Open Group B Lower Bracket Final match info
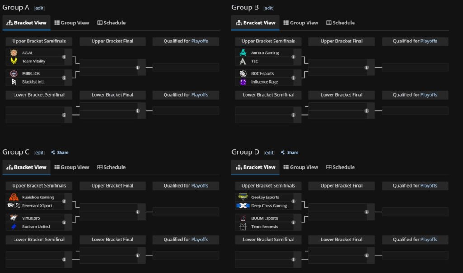Image resolution: width=463 pixels, height=273 pixels. [366, 111]
